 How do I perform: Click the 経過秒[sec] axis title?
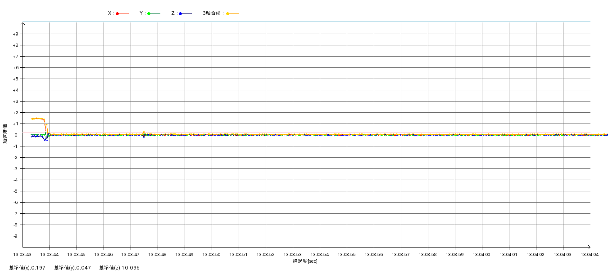pos(305,261)
